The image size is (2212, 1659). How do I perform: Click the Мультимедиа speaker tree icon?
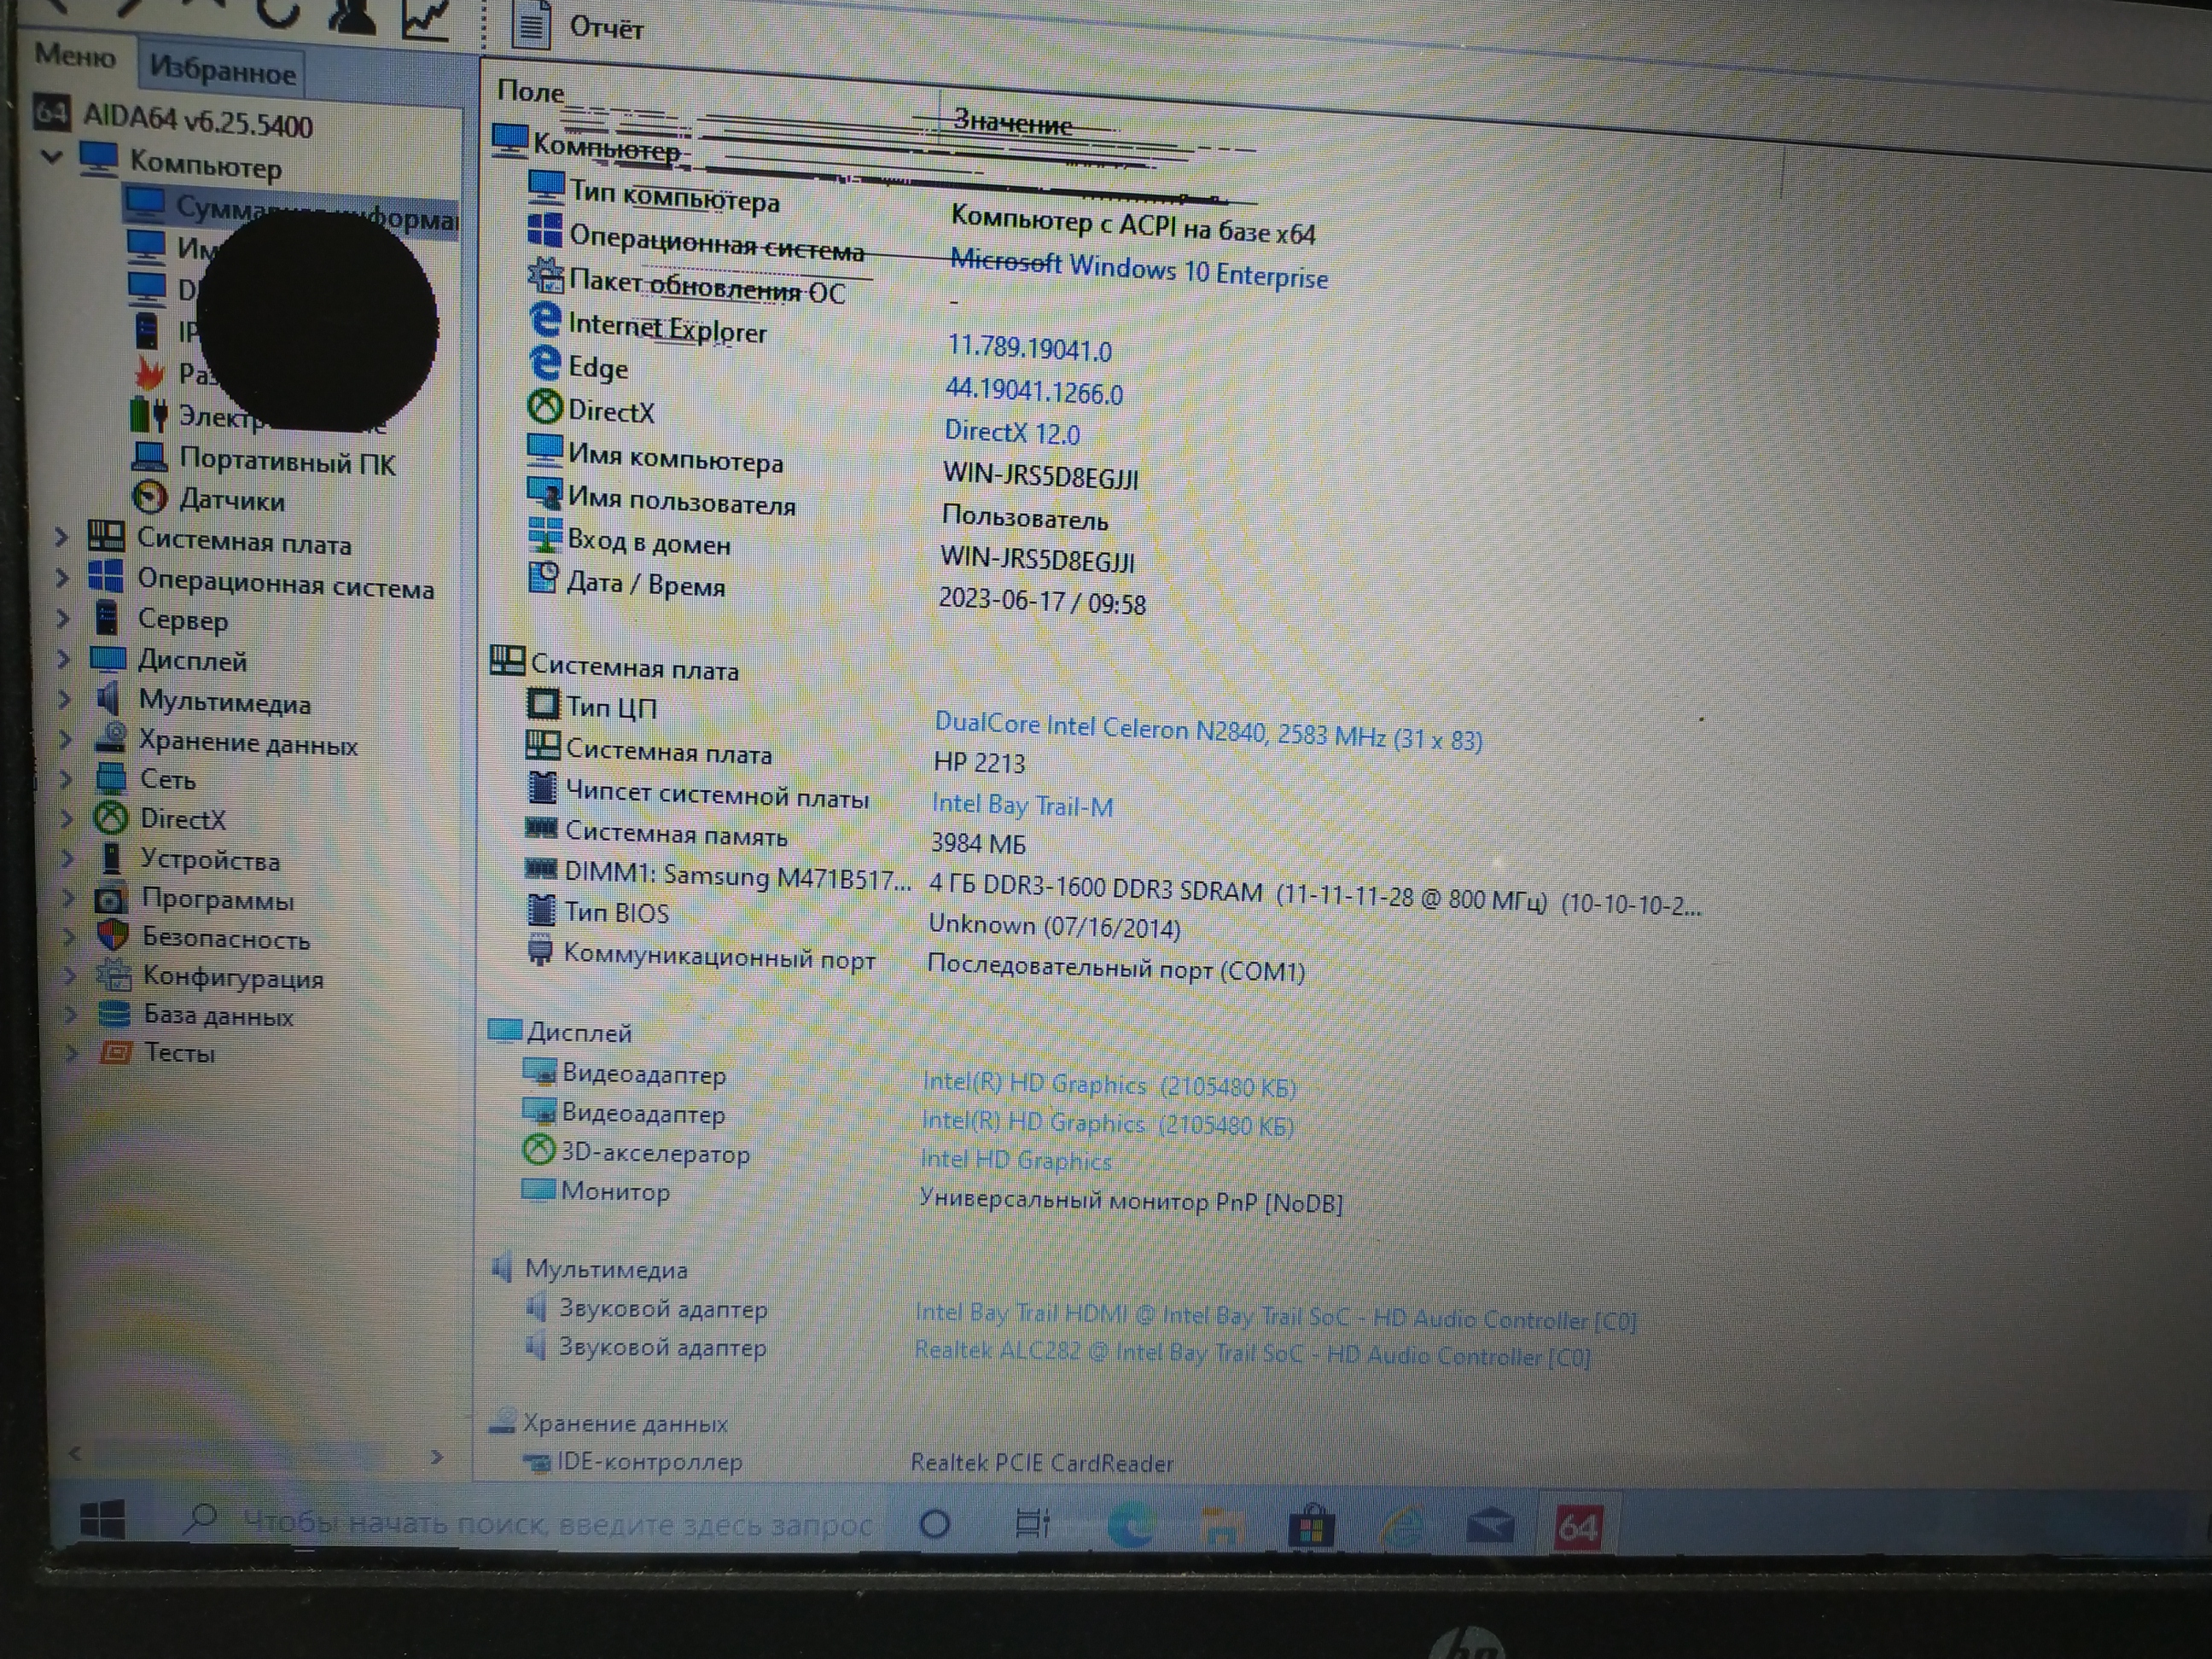point(109,698)
